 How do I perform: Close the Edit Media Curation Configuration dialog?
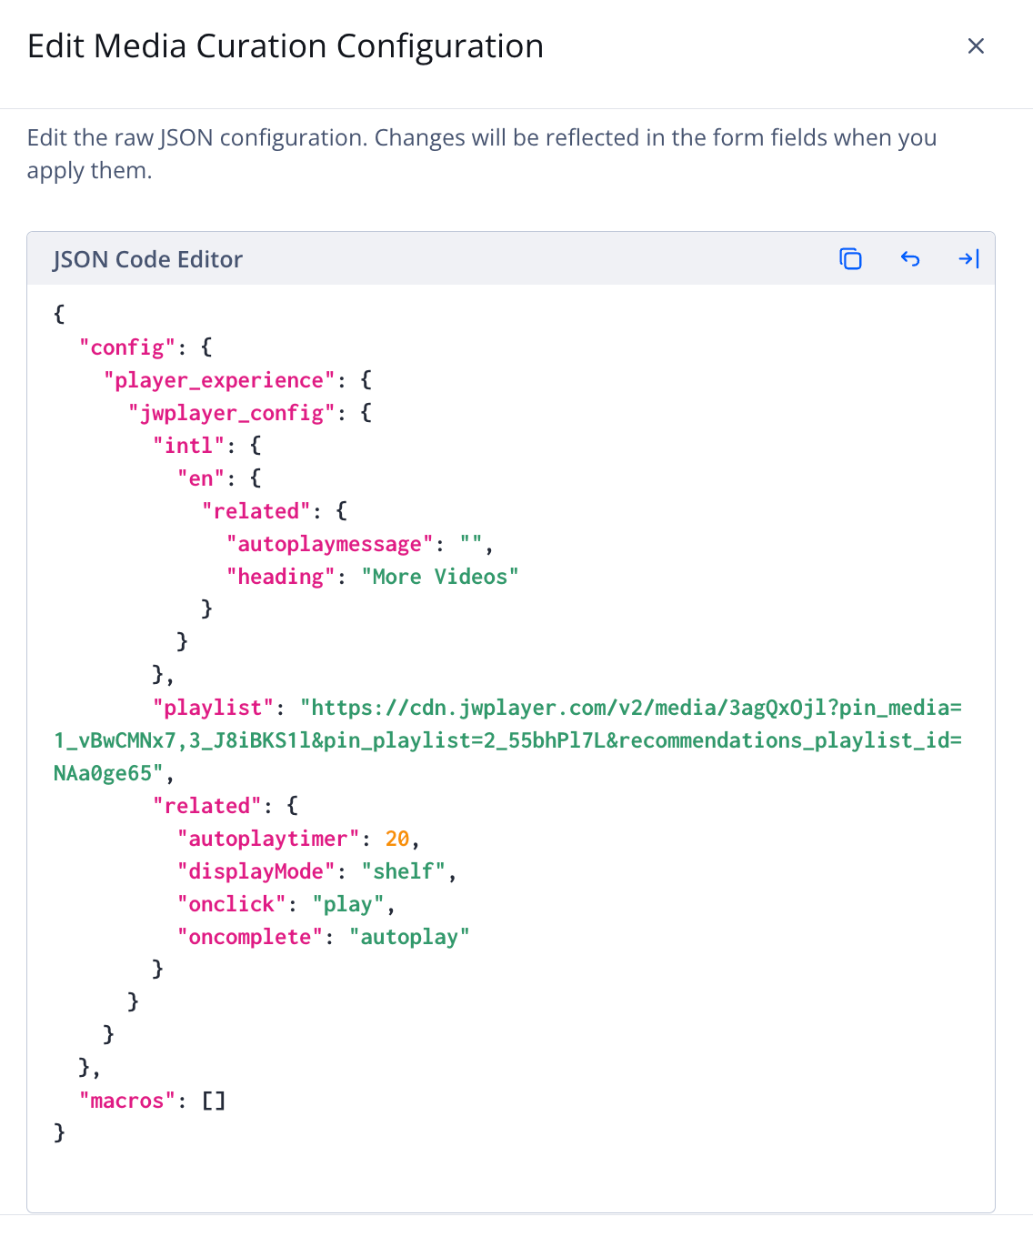pyautogui.click(x=976, y=46)
